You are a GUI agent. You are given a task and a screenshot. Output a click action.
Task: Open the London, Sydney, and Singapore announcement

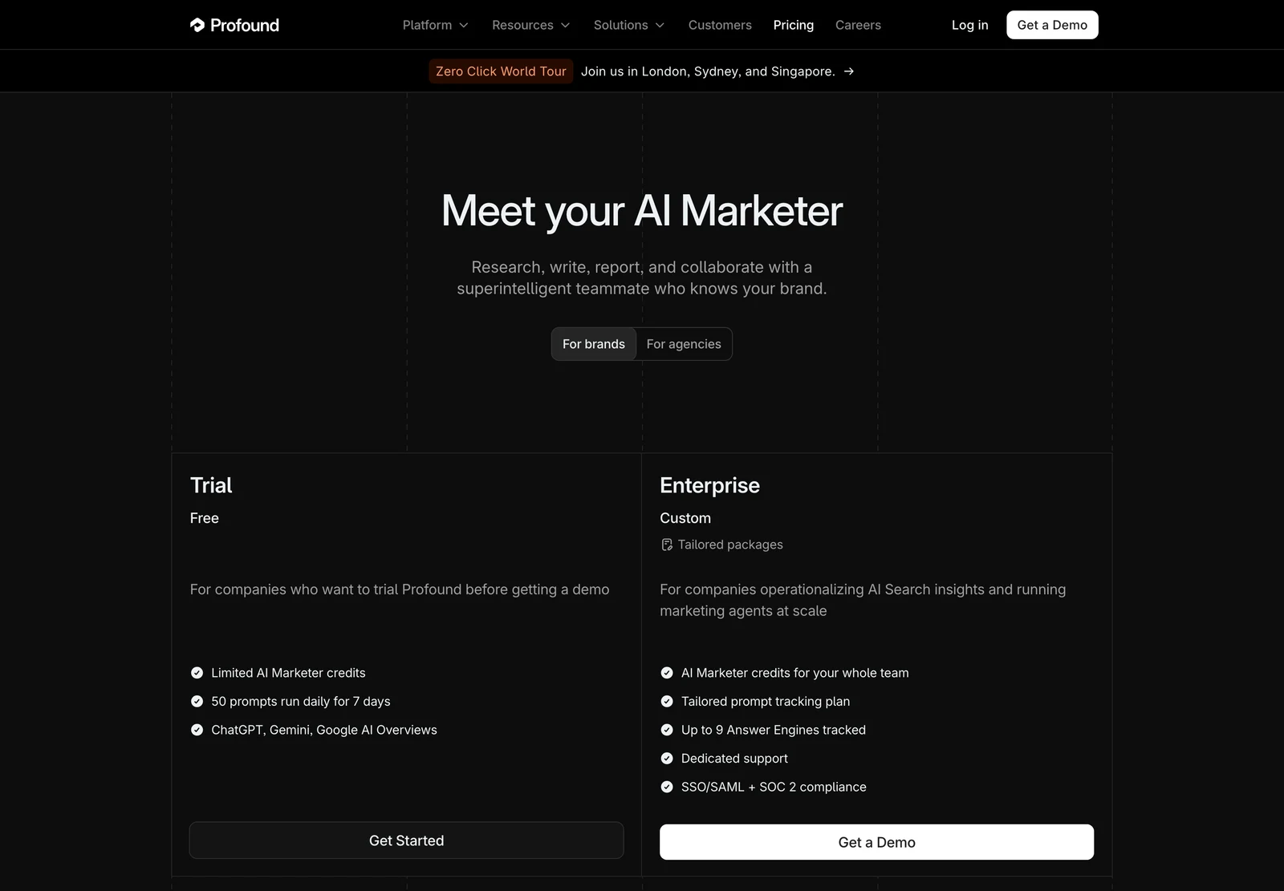[x=708, y=71]
